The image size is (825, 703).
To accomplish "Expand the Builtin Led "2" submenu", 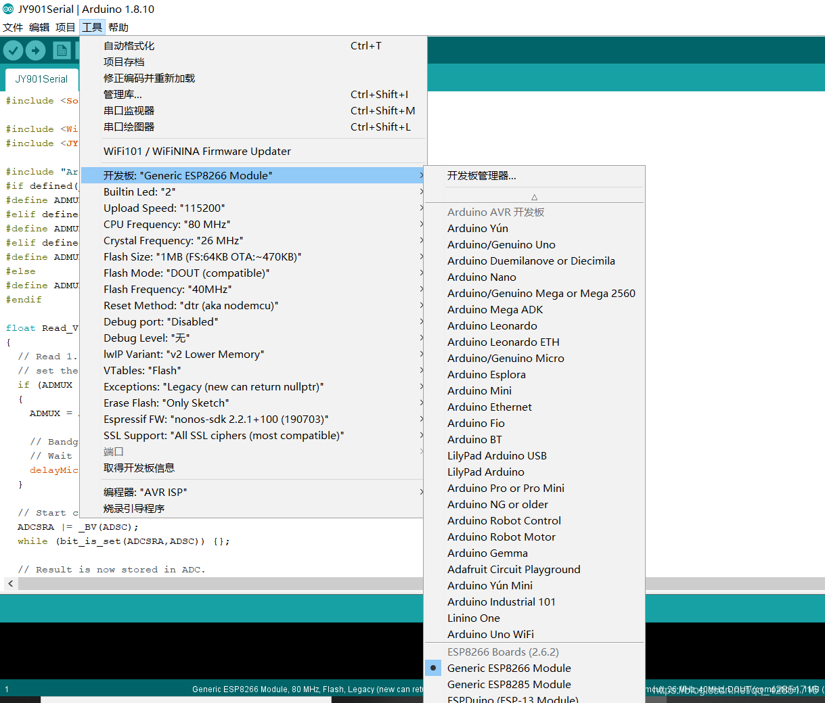I will coord(253,191).
